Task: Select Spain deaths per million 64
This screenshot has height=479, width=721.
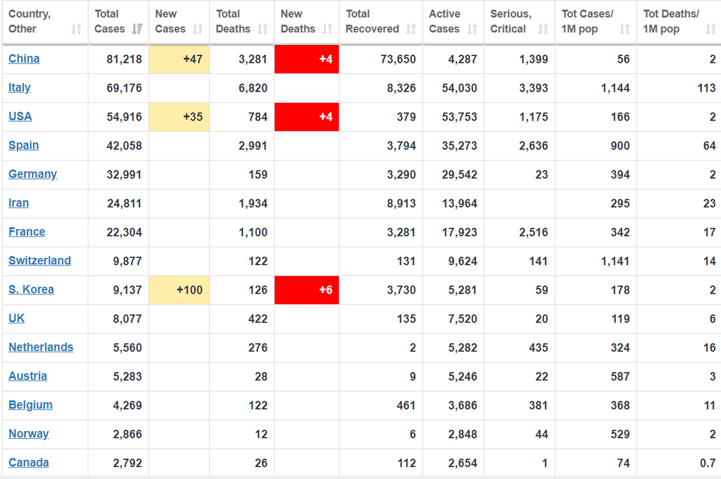Action: click(x=710, y=146)
